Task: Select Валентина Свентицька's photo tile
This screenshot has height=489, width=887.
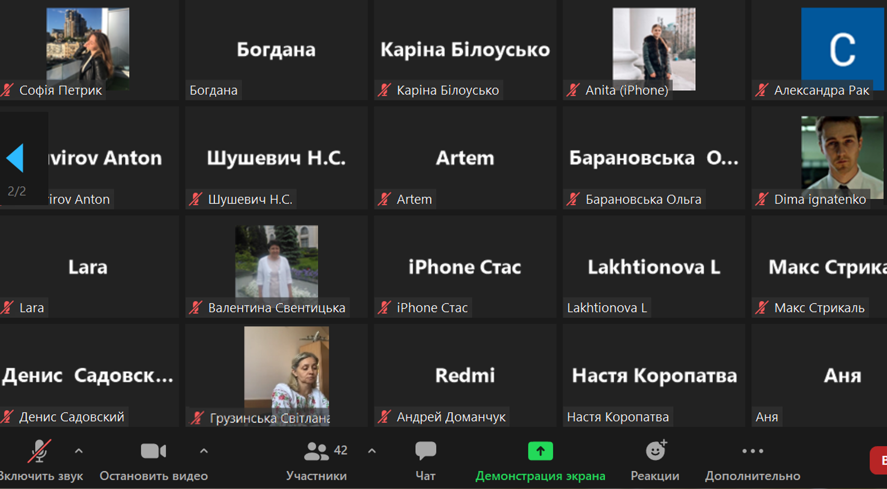Action: click(276, 261)
